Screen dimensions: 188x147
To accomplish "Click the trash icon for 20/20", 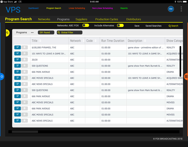I will pyautogui.click(x=24, y=60).
